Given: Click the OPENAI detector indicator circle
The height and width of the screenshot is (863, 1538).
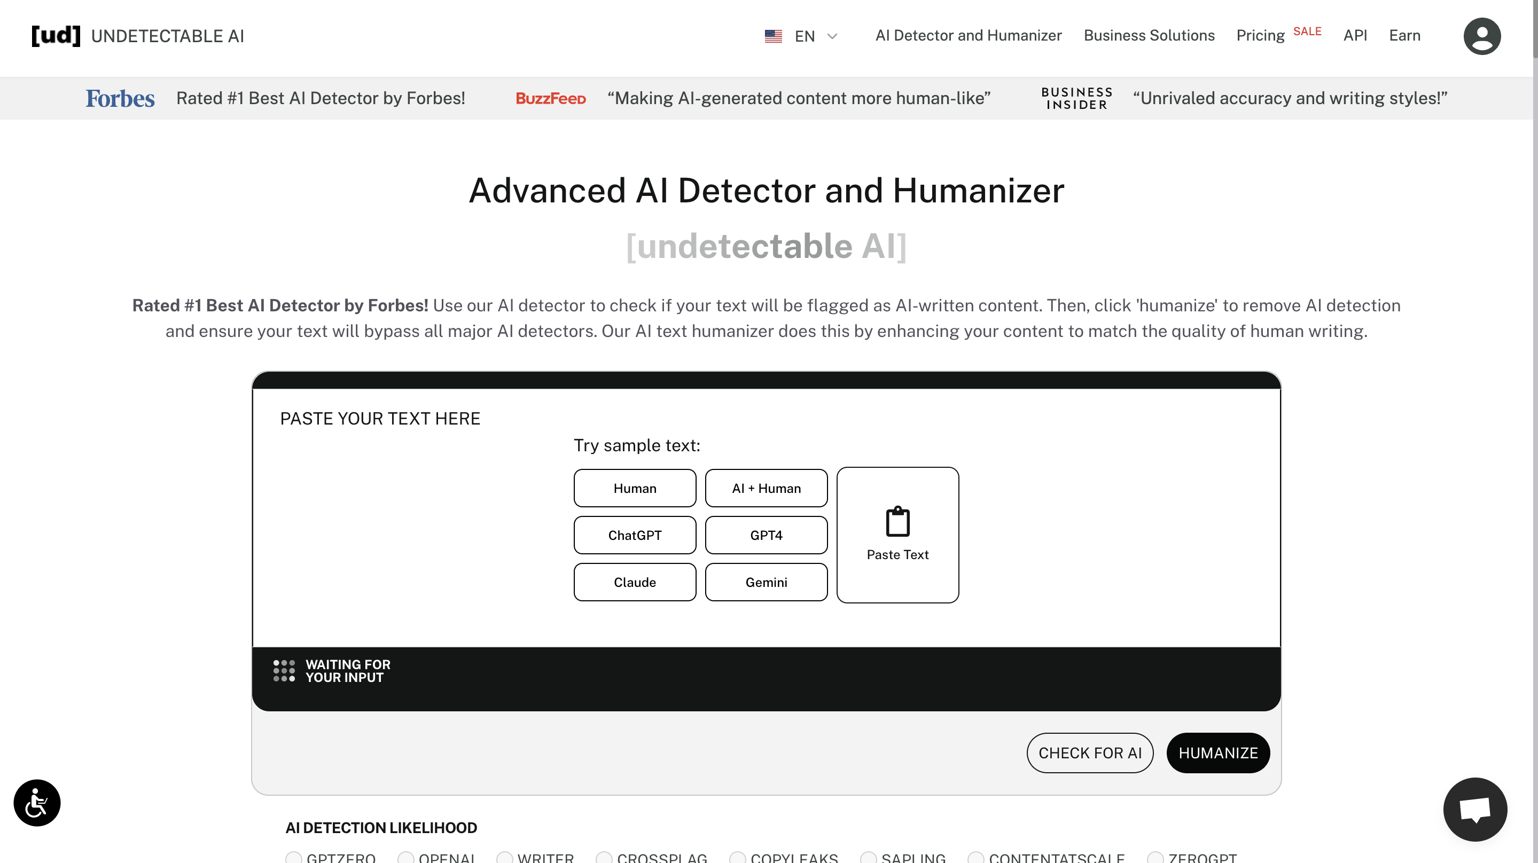Looking at the screenshot, I should pyautogui.click(x=406, y=857).
